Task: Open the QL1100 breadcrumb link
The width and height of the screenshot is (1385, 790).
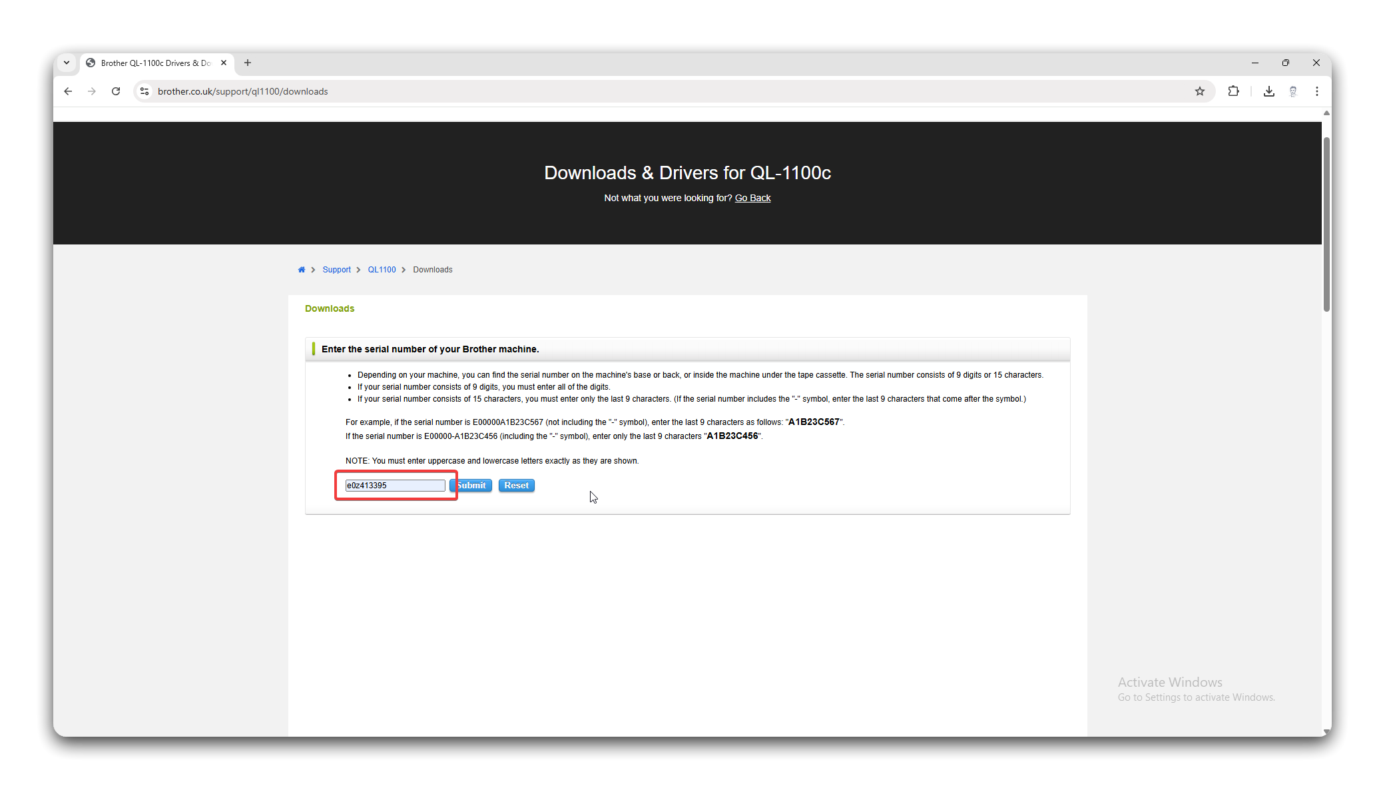Action: click(x=382, y=270)
